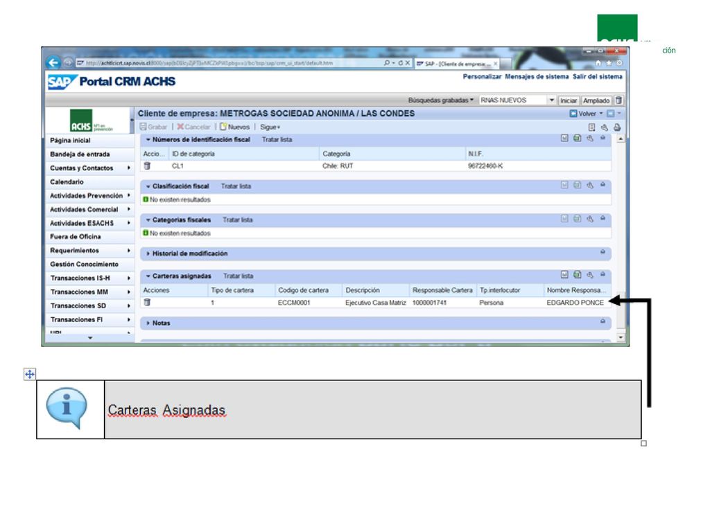The width and height of the screenshot is (710, 532).
Task: Click EDGARDO PONCE cell
Action: [x=575, y=303]
